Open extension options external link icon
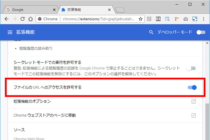 pyautogui.click(x=194, y=101)
